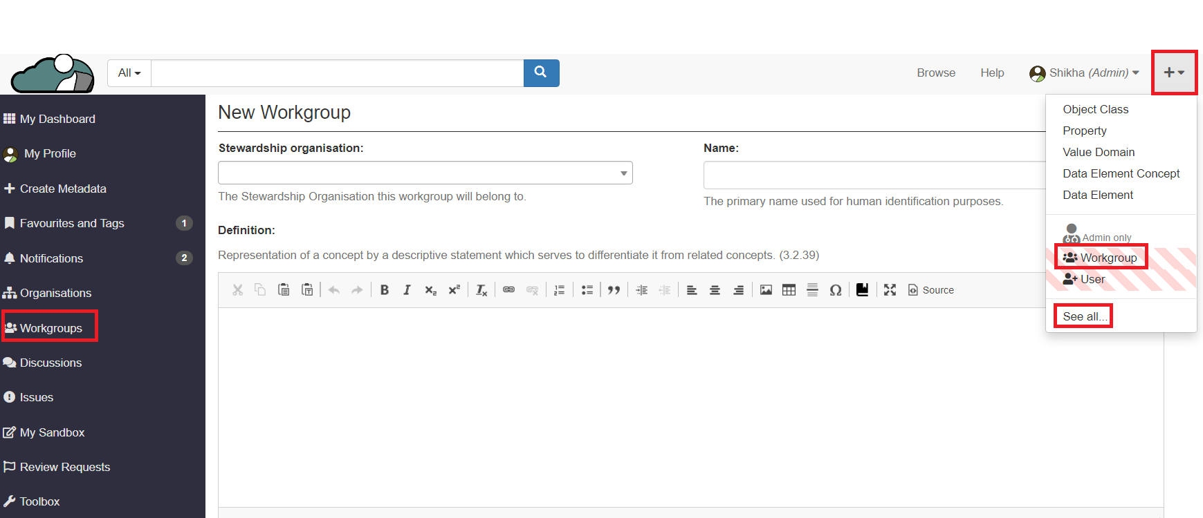Toggle numbered list formatting
The image size is (1203, 518).
click(x=560, y=290)
